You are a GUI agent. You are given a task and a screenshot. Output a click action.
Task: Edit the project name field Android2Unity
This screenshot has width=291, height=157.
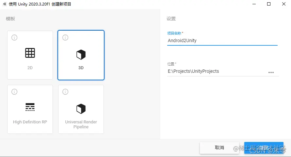222,41
